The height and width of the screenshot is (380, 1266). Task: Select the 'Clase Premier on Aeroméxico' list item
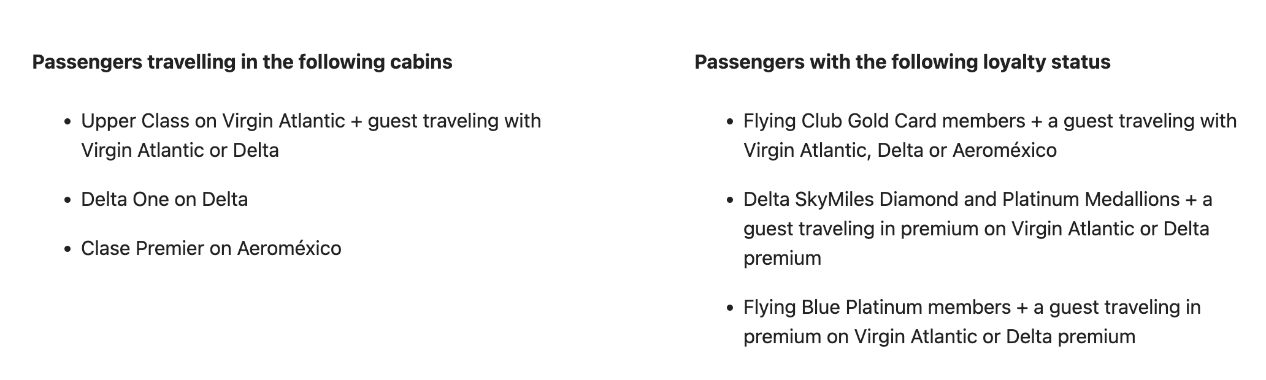(x=211, y=248)
